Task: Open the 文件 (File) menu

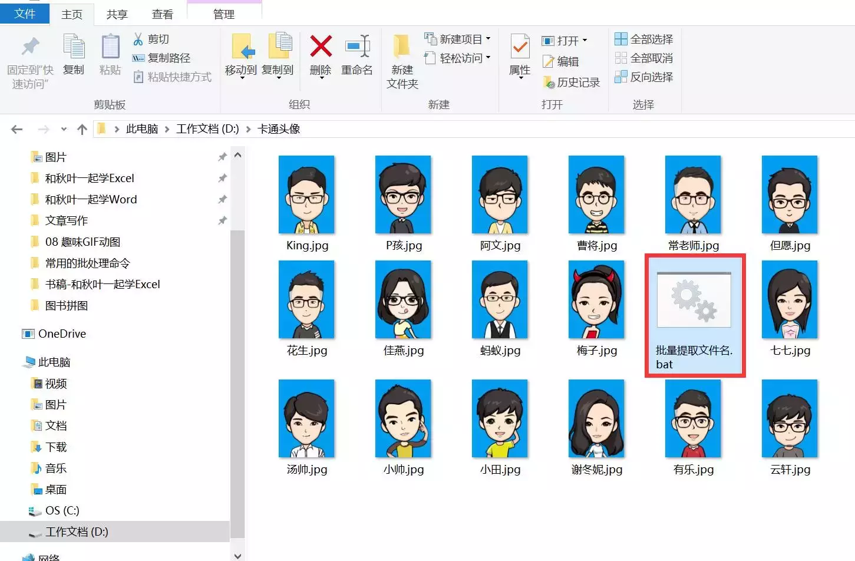Action: tap(25, 14)
